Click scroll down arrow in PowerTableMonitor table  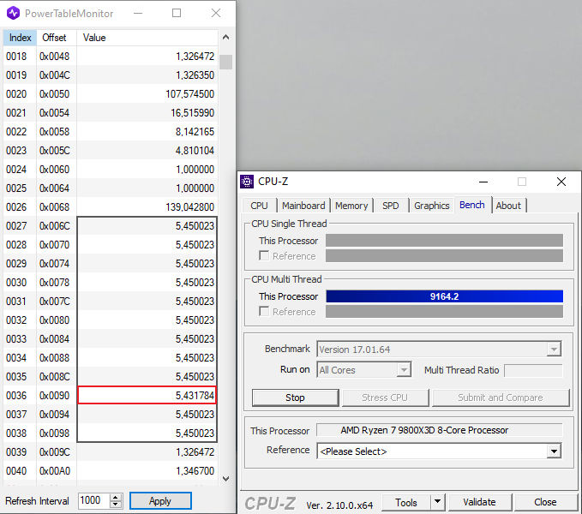tap(225, 478)
